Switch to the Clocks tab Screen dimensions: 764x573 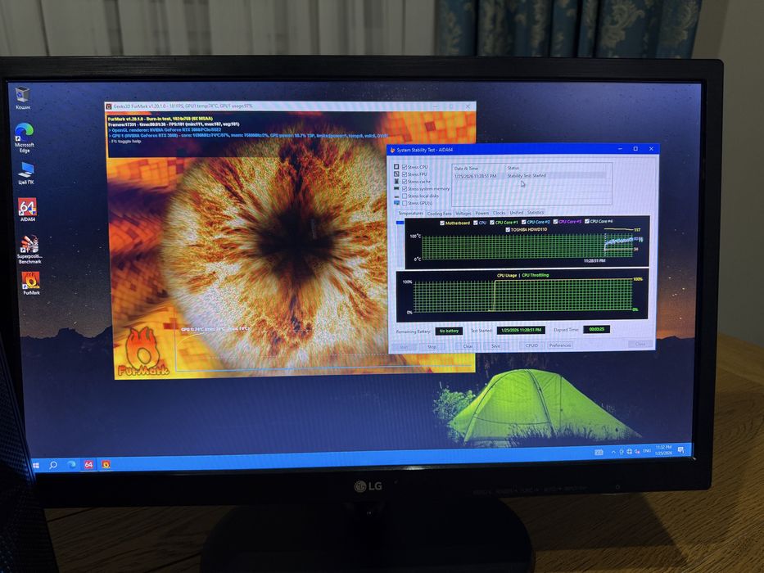tap(500, 213)
